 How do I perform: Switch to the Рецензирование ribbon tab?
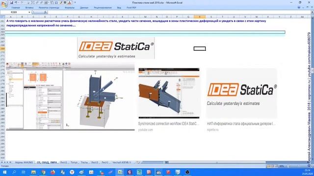point(103,8)
